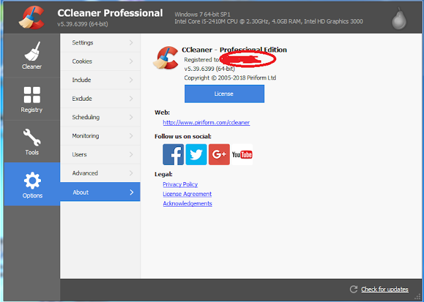Open the Tools section via wrench icon
424x302 pixels.
coord(32,137)
